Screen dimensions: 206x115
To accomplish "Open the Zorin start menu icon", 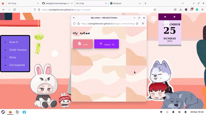I will [3, 112].
